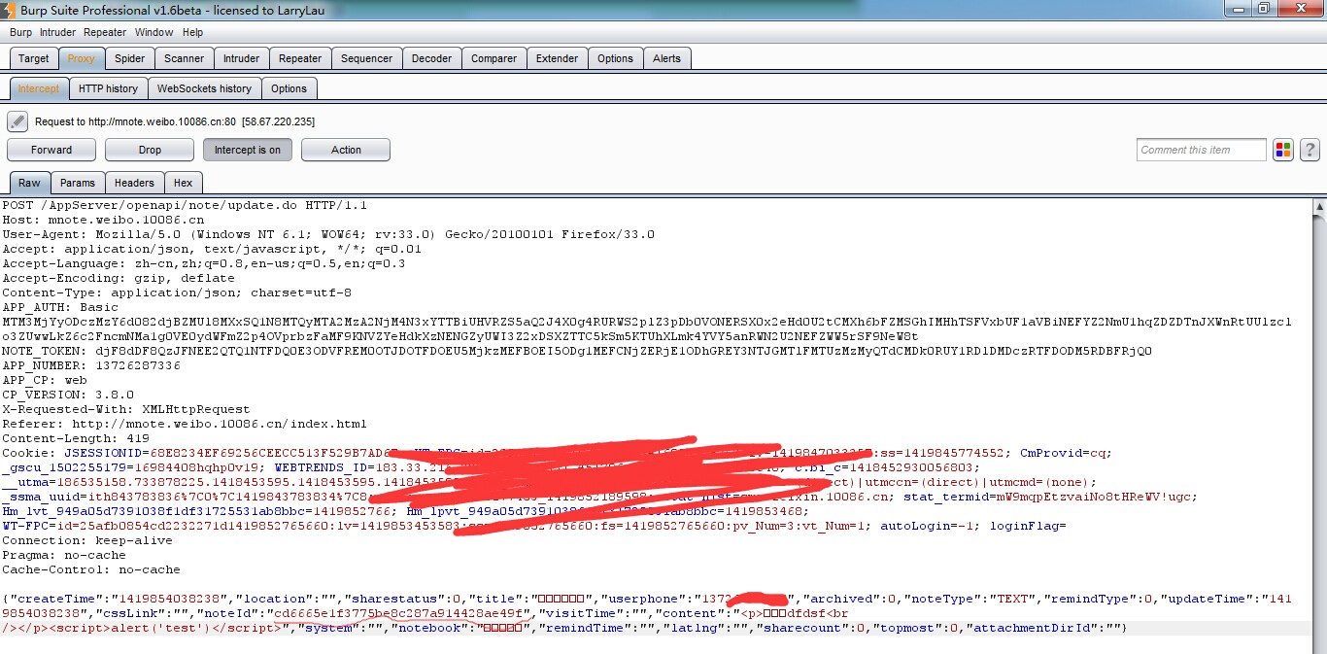This screenshot has width=1327, height=654.
Task: Open the Window menu
Action: [154, 32]
